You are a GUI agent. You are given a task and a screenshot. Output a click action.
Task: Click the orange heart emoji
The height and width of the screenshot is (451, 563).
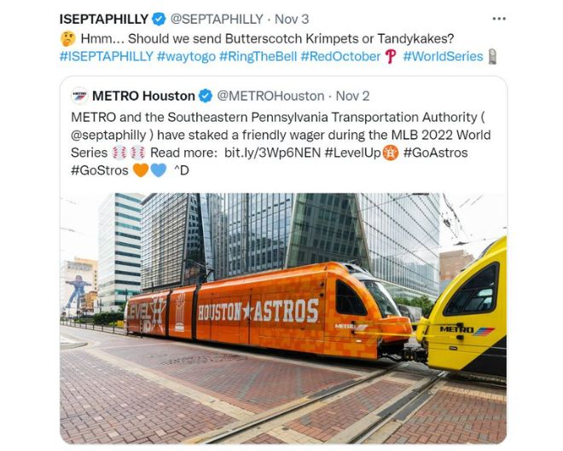(x=141, y=171)
